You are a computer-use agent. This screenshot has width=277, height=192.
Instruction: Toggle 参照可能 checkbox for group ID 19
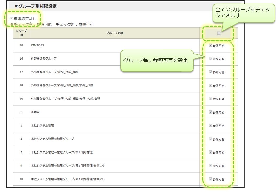pos(211,99)
